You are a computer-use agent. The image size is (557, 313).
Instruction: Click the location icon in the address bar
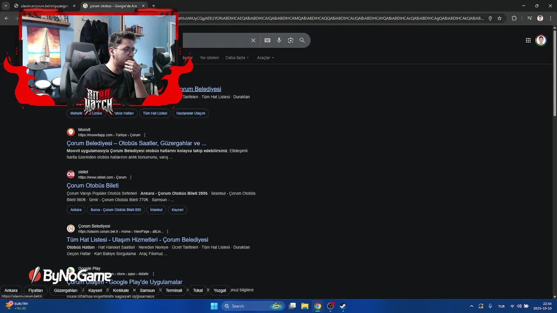tap(490, 18)
